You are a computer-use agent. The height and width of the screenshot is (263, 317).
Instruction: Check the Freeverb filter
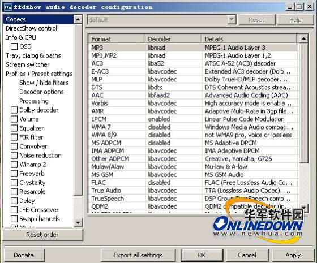point(14,174)
